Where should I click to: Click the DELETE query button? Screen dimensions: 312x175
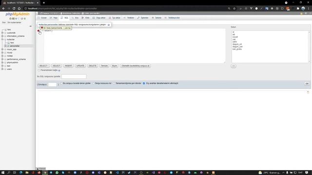tap(93, 66)
